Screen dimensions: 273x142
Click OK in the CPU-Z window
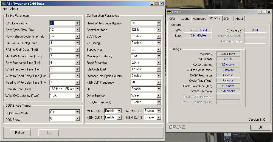coord(261,127)
